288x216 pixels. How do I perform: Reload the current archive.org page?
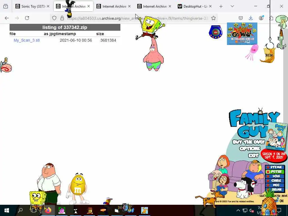[27, 18]
